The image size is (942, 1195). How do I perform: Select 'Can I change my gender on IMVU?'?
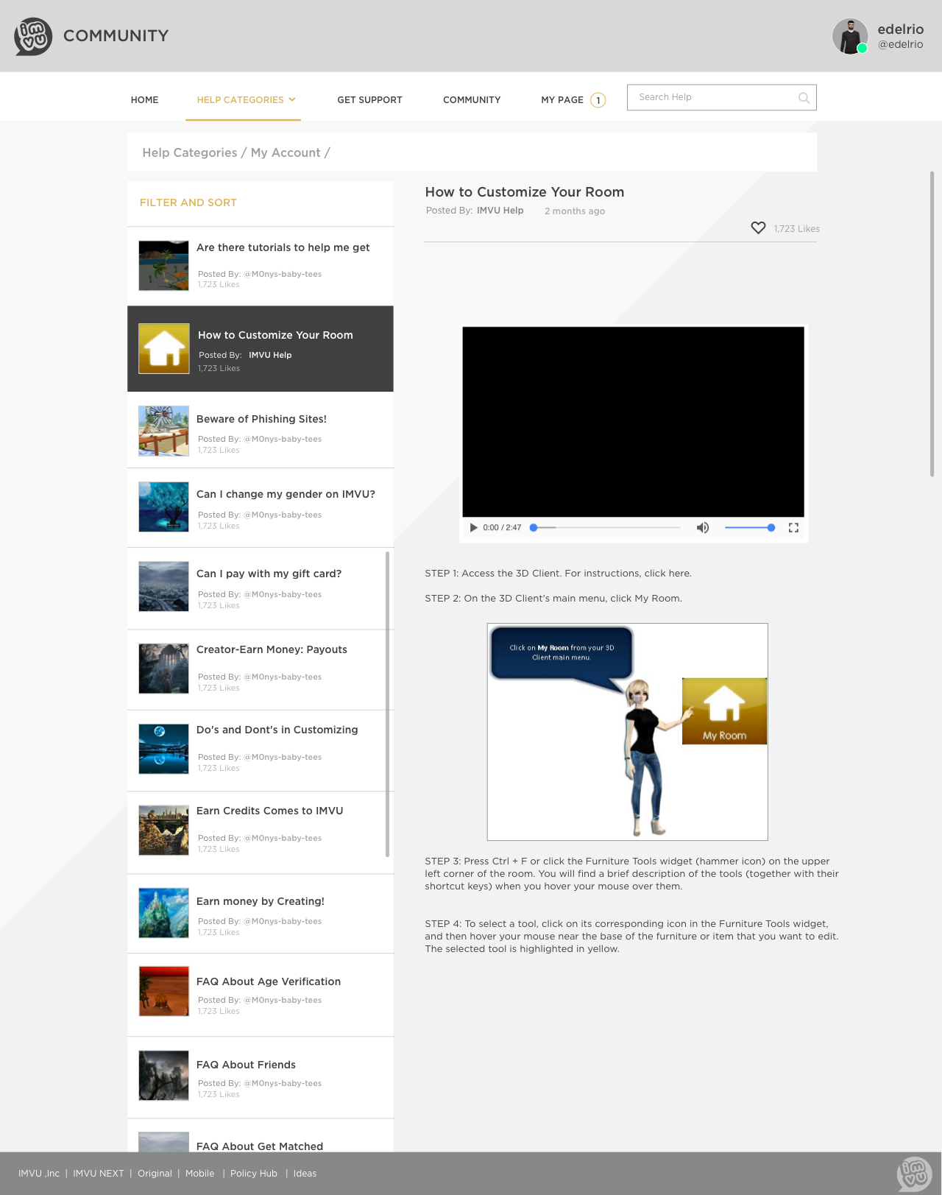coord(286,494)
